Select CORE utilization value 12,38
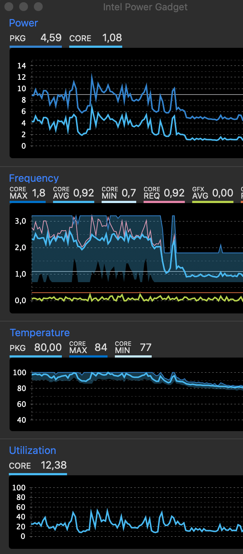 tap(54, 465)
